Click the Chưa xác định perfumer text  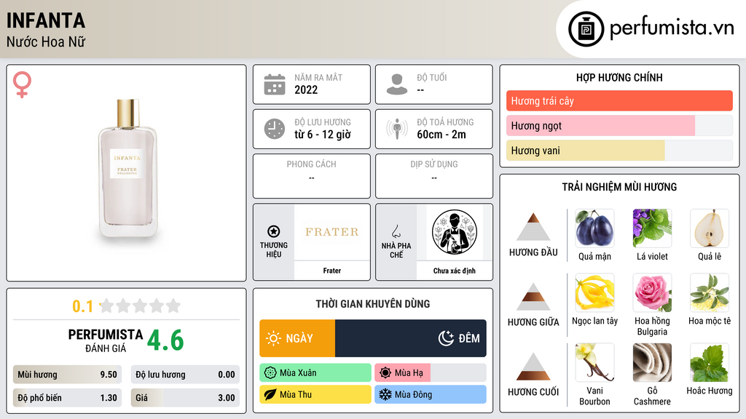(x=455, y=271)
